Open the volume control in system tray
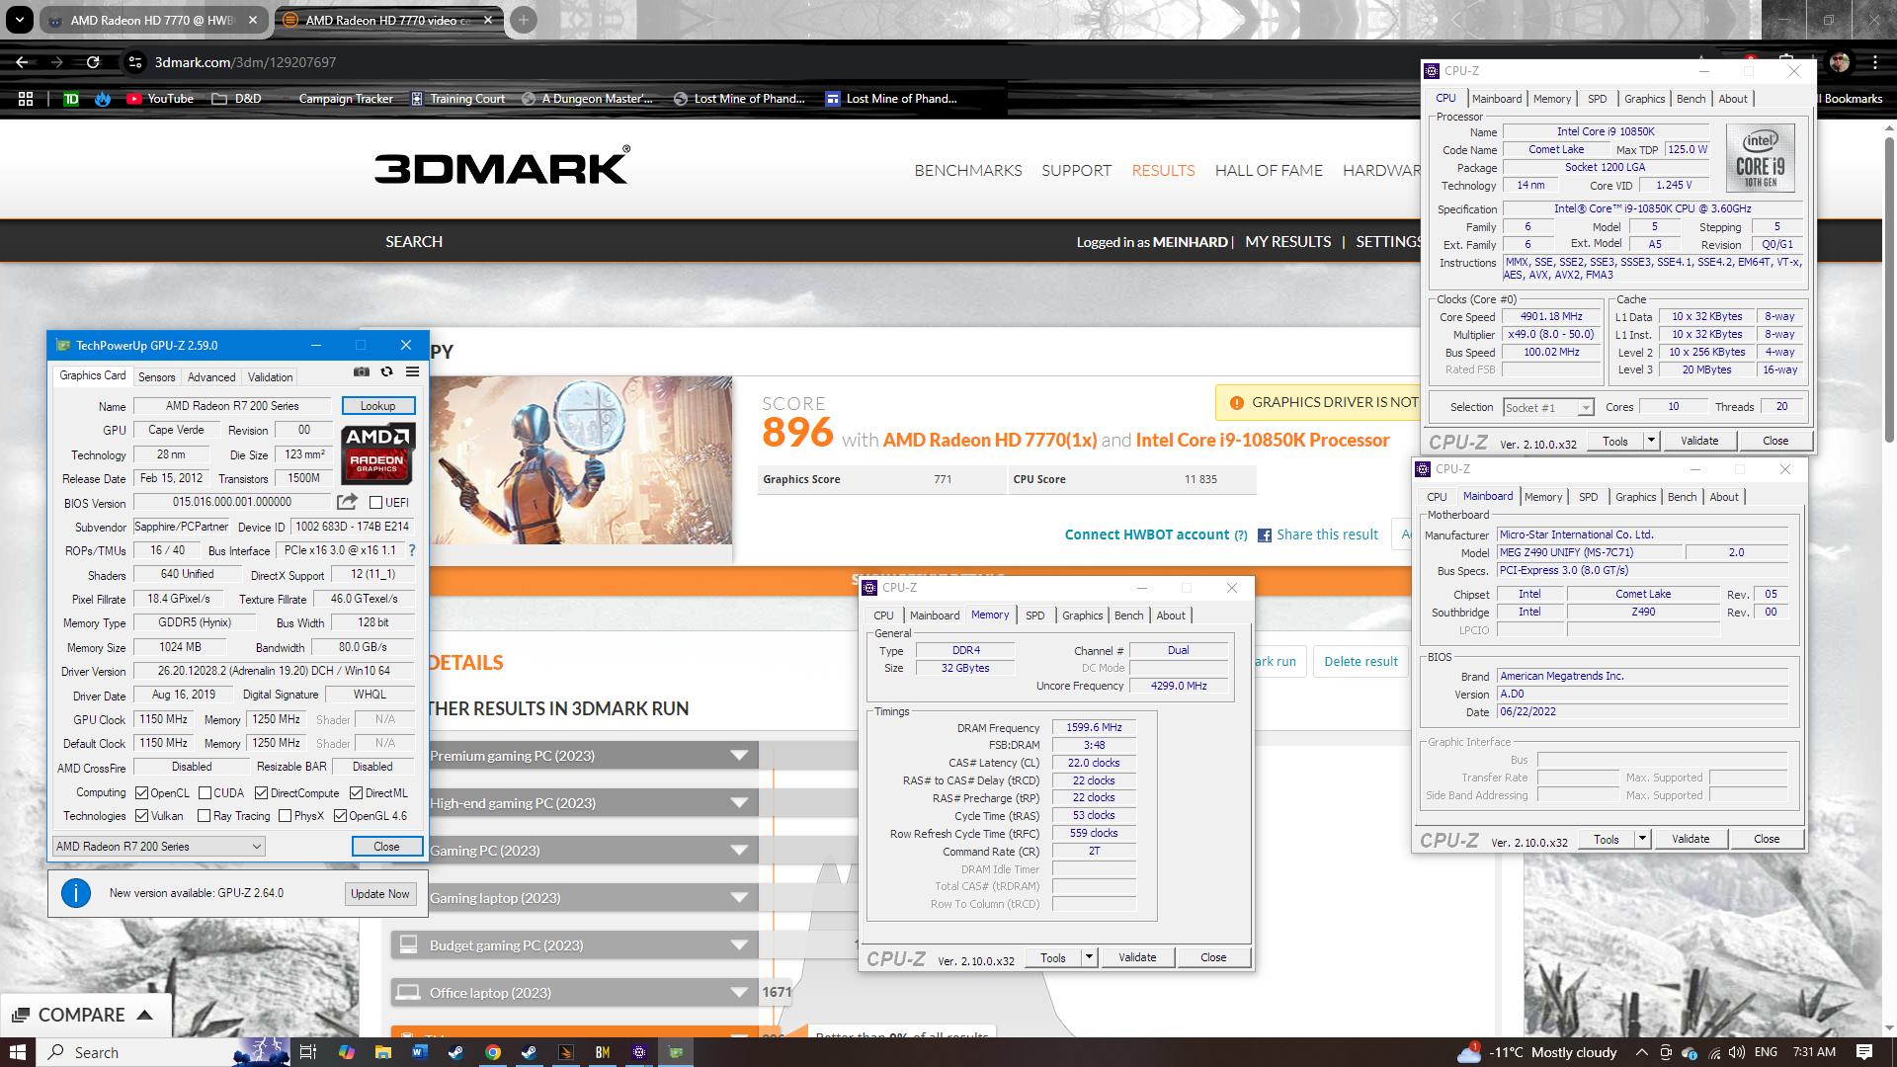1897x1067 pixels. [x=1738, y=1052]
